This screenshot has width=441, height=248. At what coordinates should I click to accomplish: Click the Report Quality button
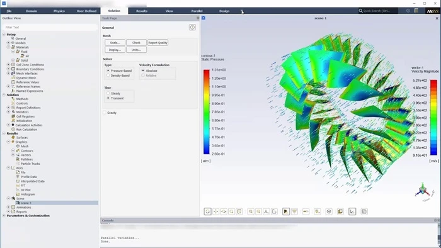click(157, 43)
